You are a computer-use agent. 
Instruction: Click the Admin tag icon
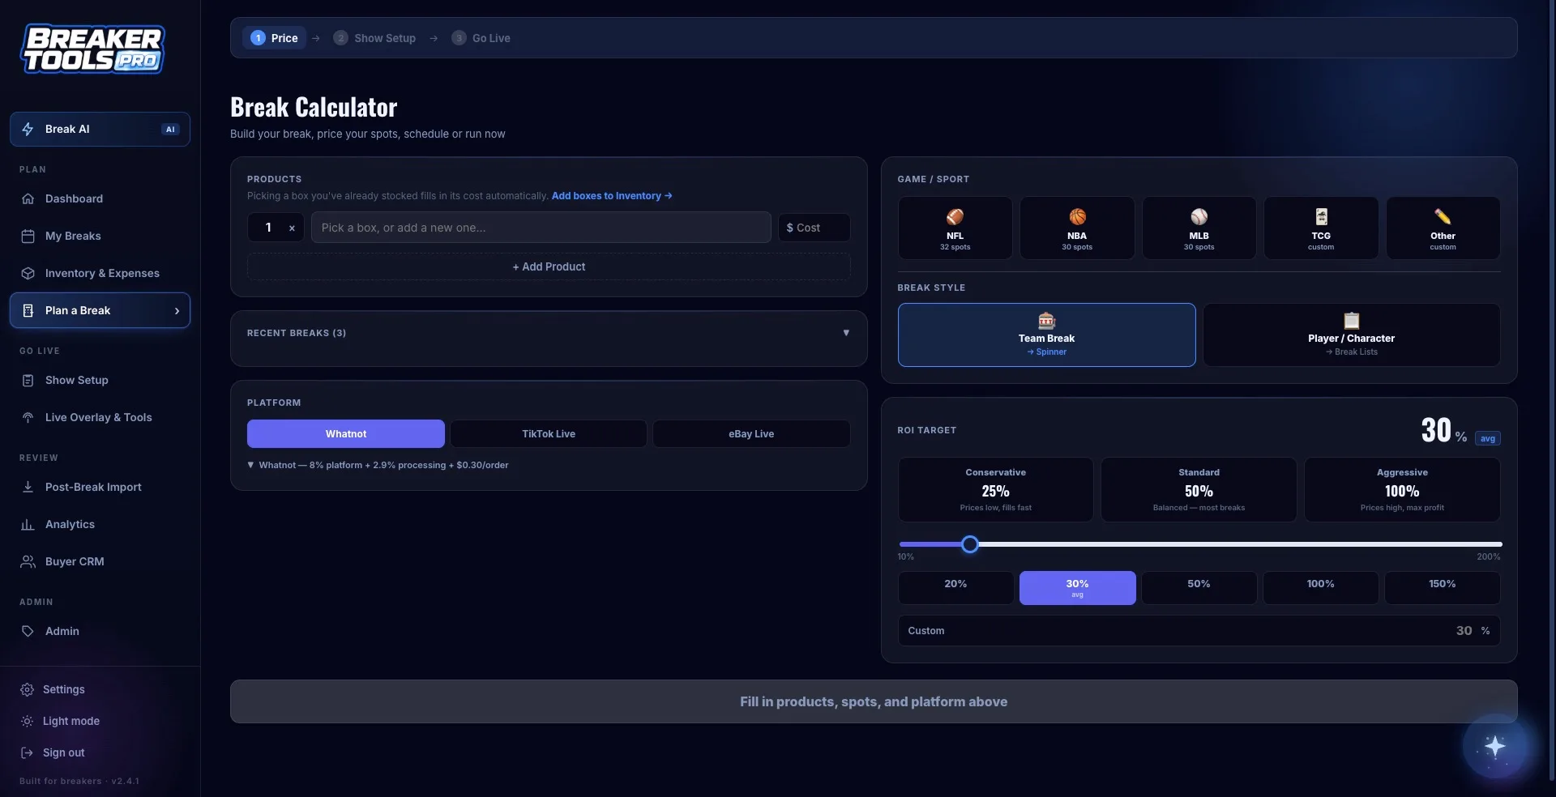[x=28, y=631]
